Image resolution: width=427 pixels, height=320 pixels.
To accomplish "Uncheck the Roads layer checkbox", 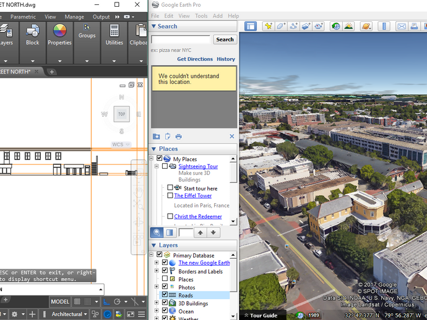I will [x=165, y=295].
